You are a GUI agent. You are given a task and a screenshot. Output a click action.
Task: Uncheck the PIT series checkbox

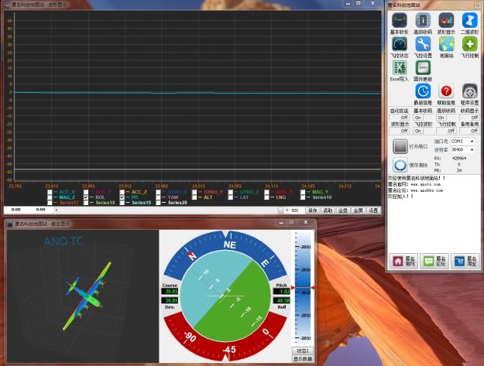pos(122,197)
